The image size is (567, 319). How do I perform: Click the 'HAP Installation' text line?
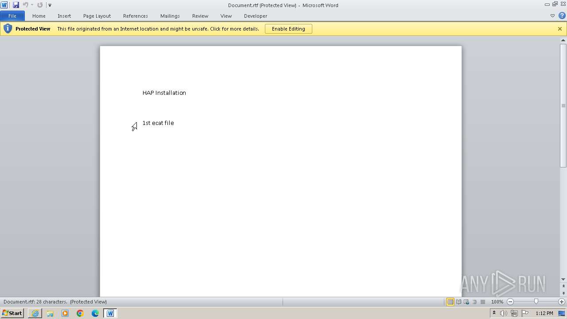[x=164, y=93]
